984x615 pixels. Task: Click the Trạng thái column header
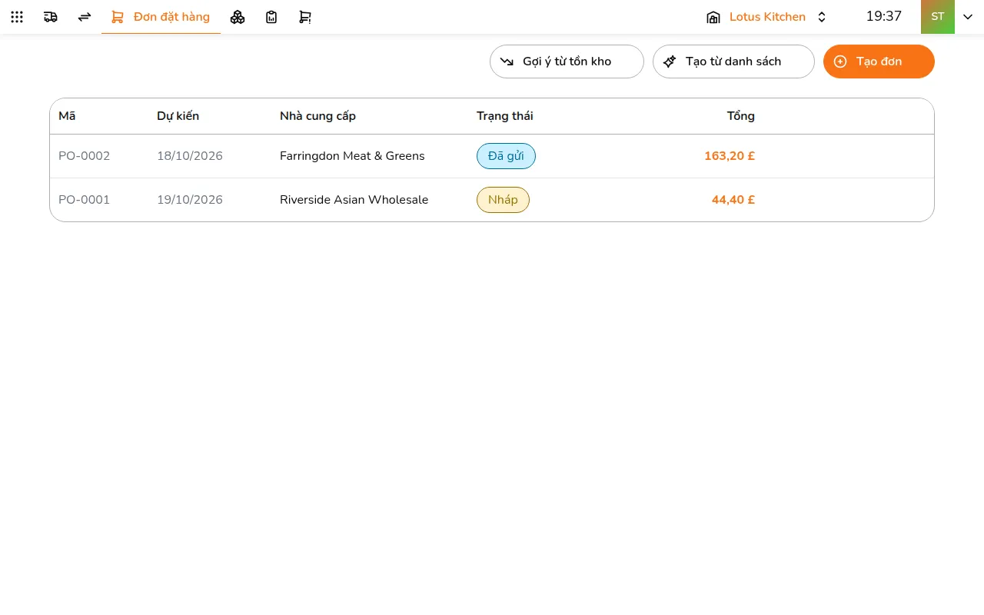[x=504, y=116]
